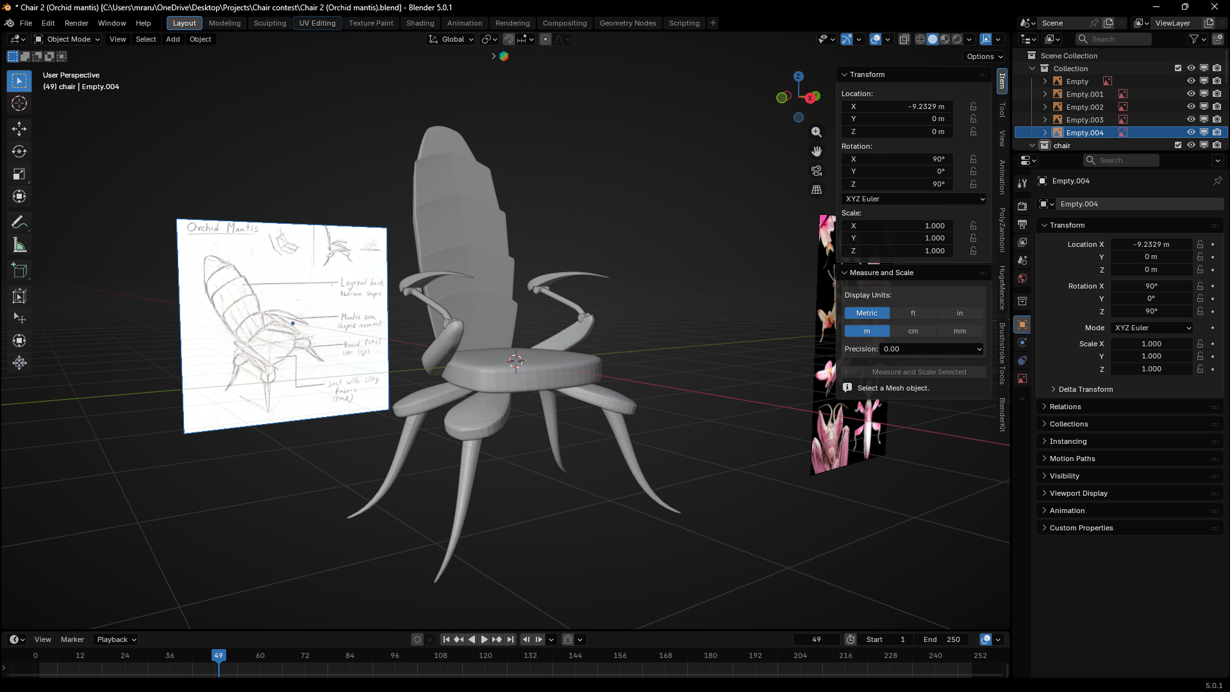This screenshot has width=1230, height=692.
Task: Open the Global orientation dropdown
Action: pos(451,39)
